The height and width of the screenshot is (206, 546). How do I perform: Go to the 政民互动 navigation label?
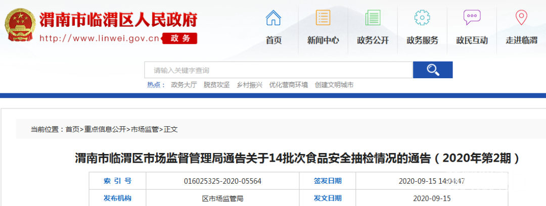[x=472, y=40]
